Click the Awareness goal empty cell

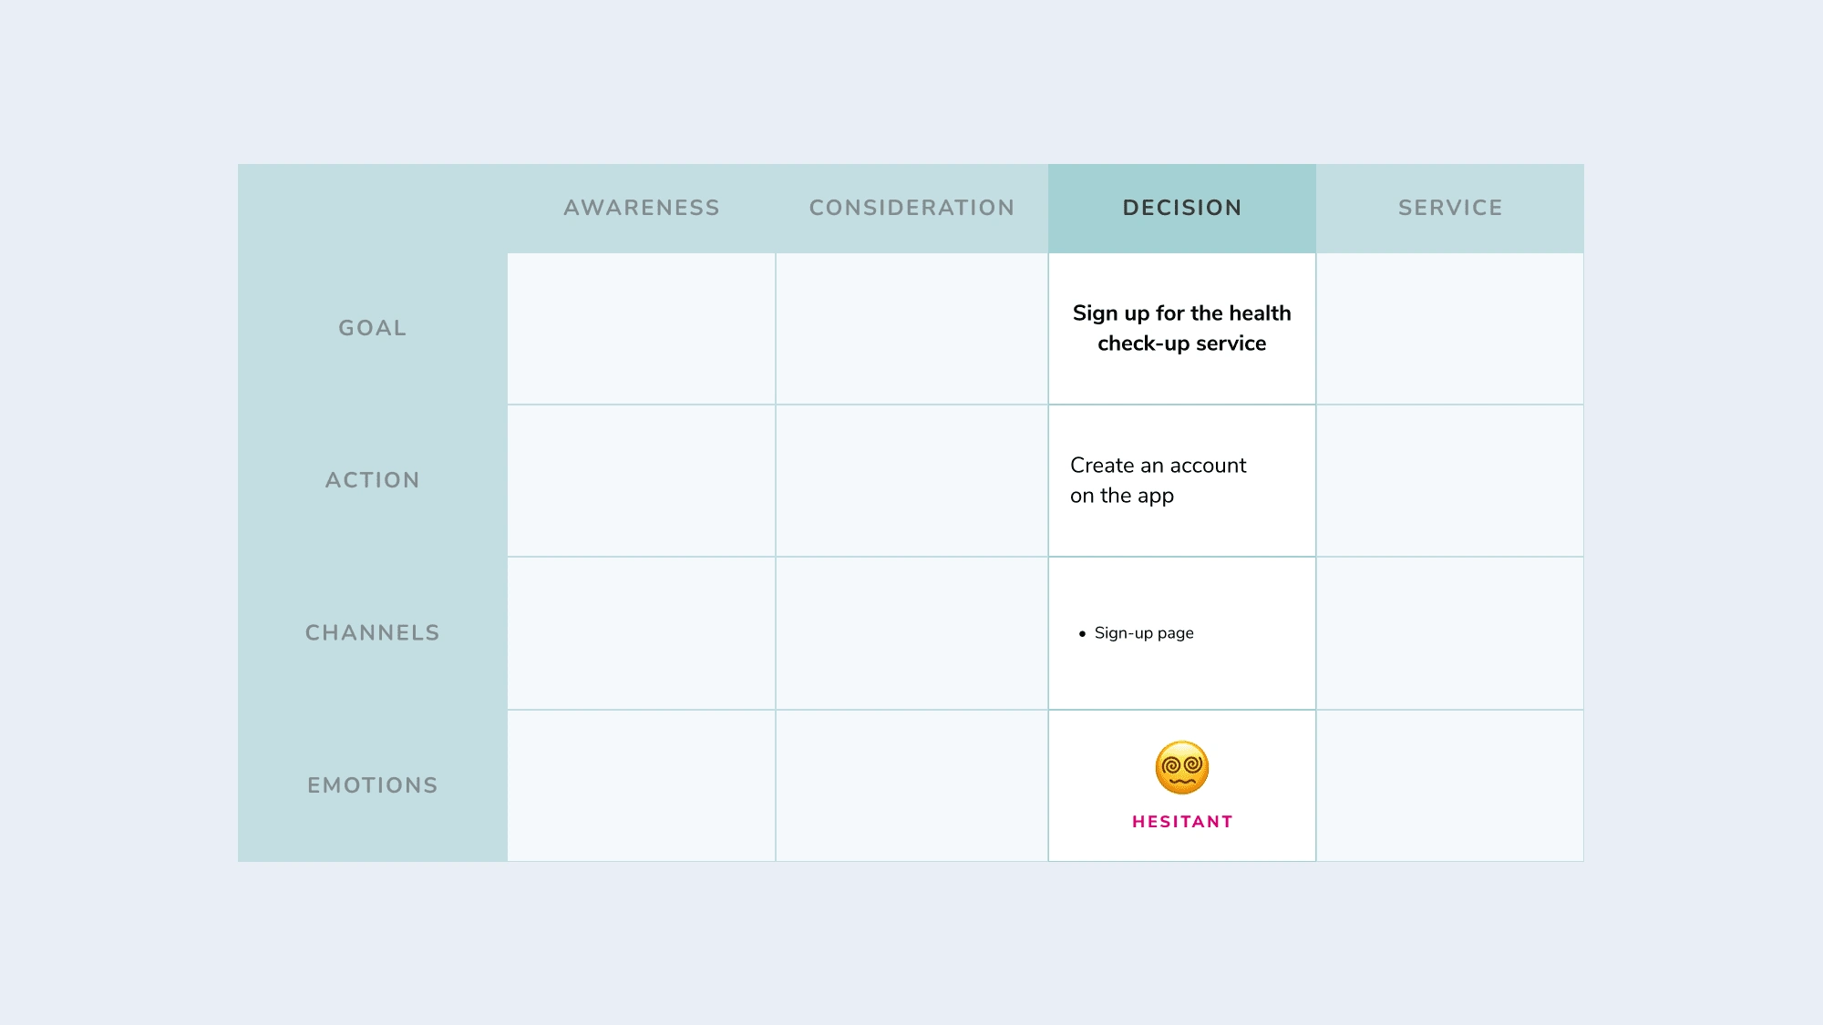click(641, 328)
